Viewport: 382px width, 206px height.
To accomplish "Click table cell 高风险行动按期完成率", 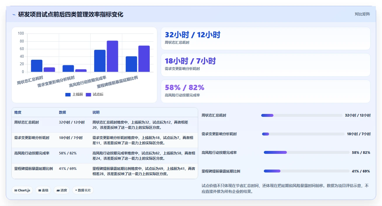I will click(32, 153).
